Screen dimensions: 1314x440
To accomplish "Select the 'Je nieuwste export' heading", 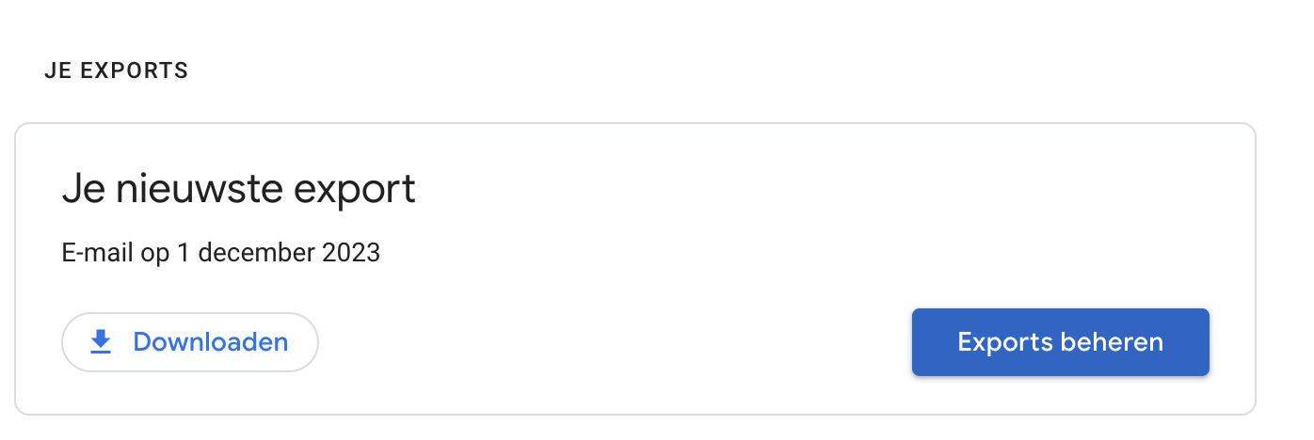I will pyautogui.click(x=238, y=190).
